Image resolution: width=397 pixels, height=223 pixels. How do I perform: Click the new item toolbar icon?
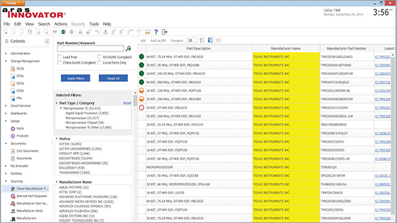[x=6, y=32]
